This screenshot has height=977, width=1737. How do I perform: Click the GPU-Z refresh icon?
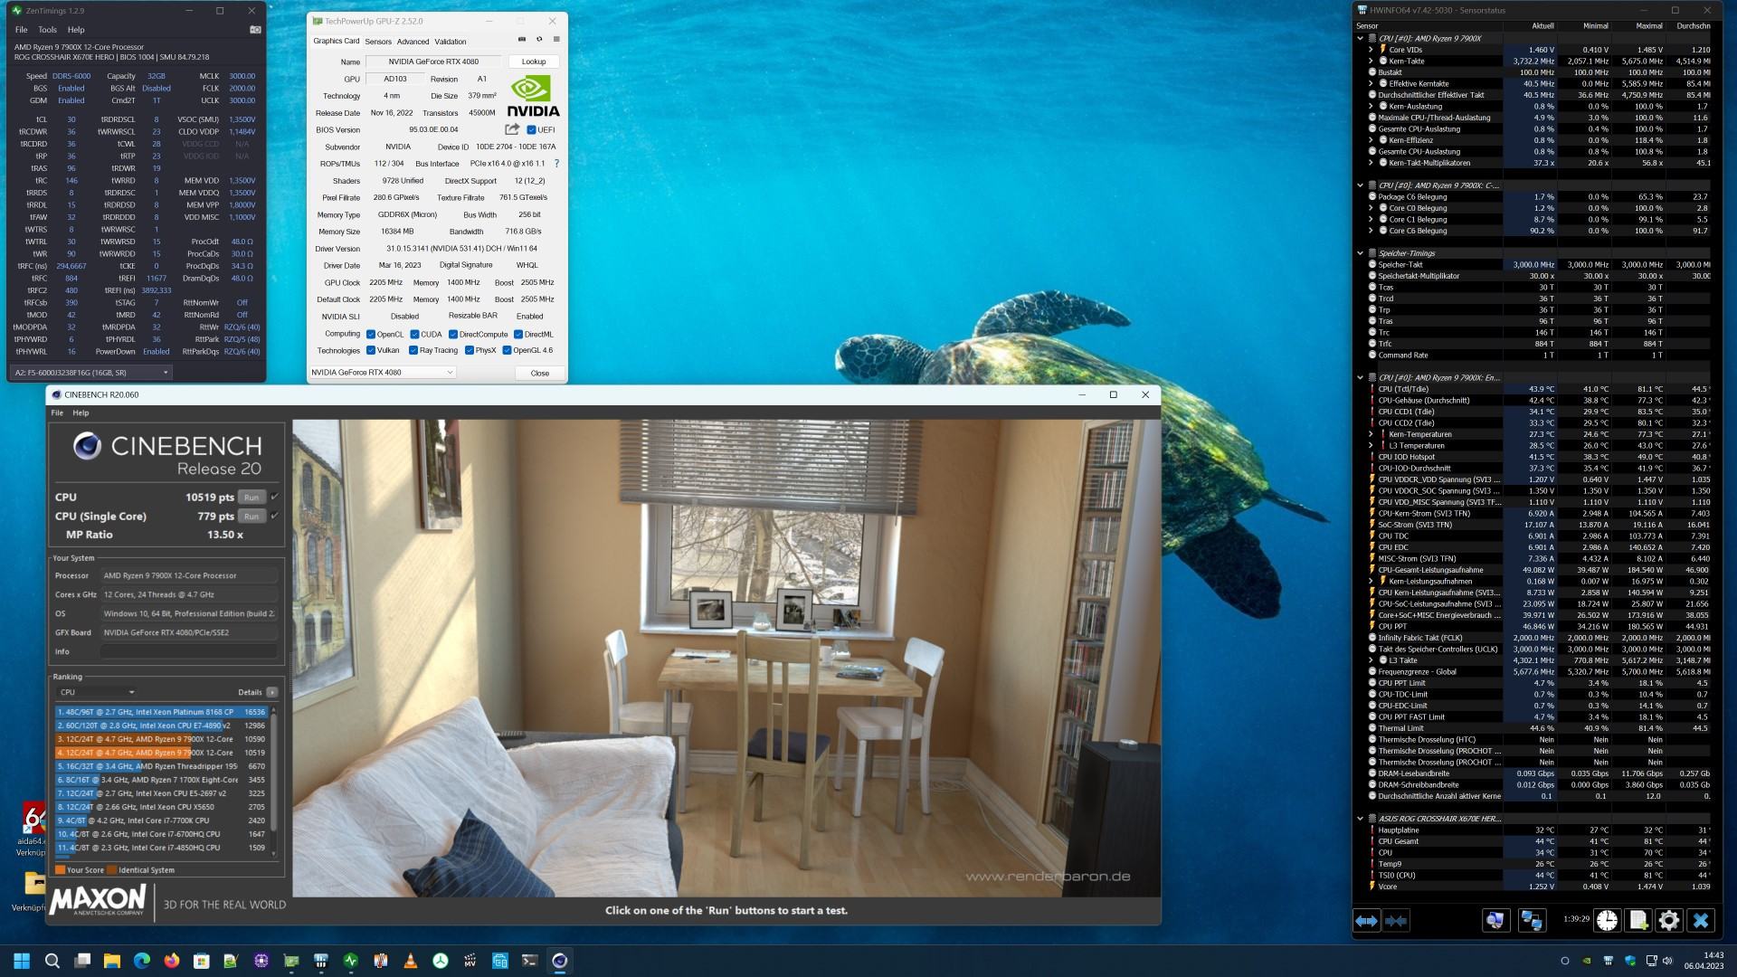(539, 40)
